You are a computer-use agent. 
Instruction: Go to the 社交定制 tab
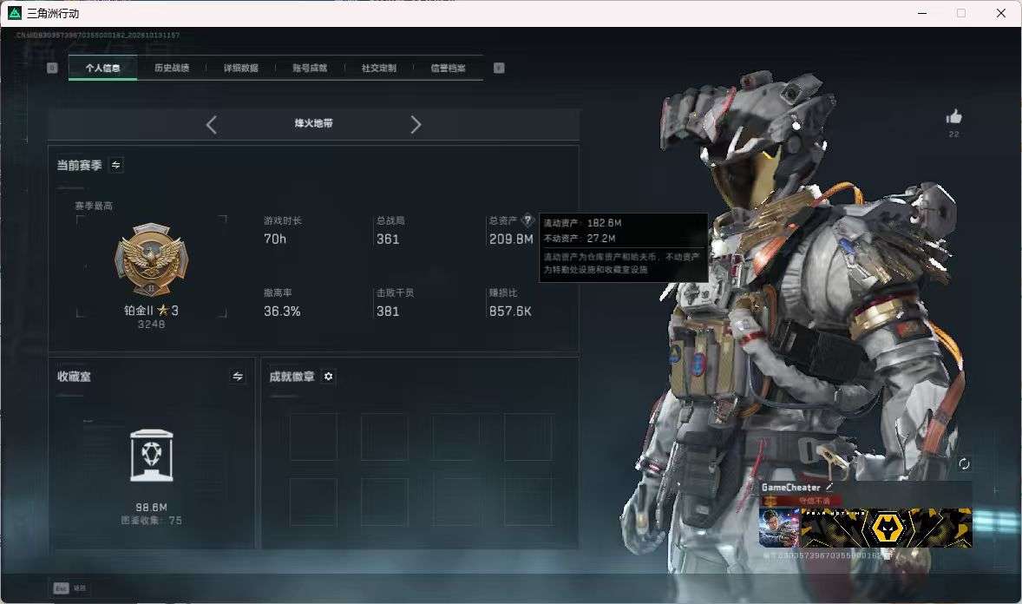click(378, 68)
